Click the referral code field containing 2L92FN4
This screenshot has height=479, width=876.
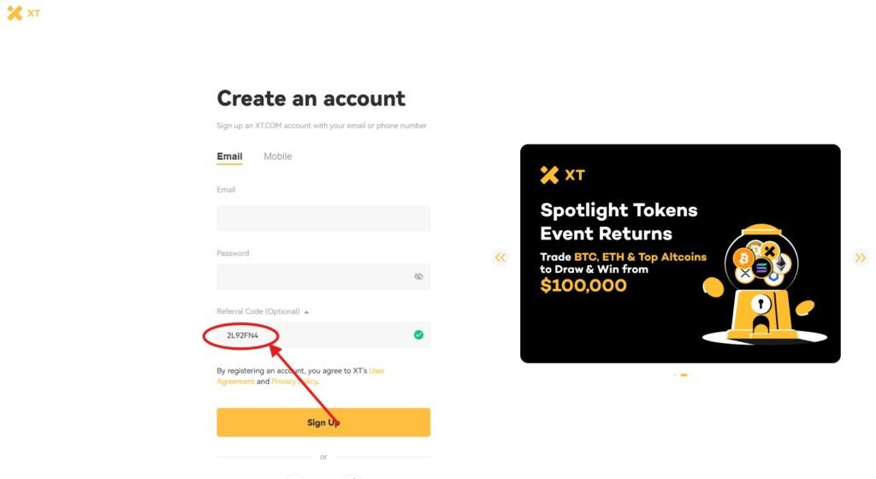317,334
